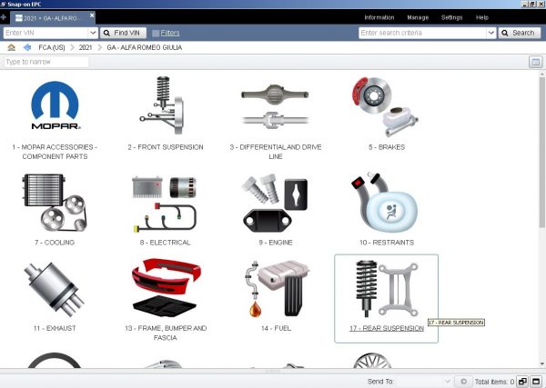Open the Front Suspension category icon
The height and width of the screenshot is (388, 546).
[163, 105]
